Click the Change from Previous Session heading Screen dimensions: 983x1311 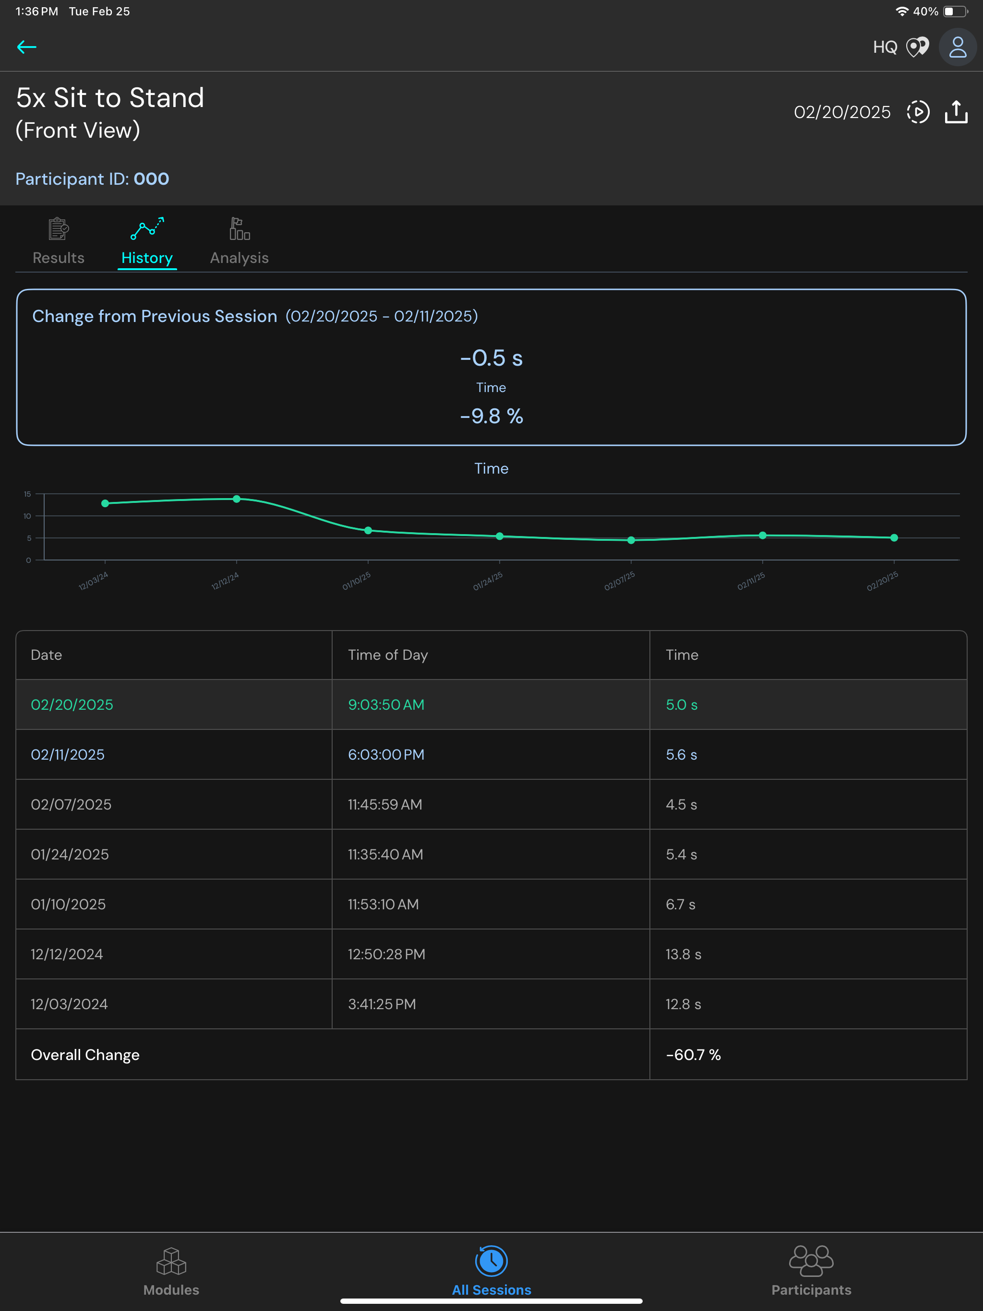155,317
